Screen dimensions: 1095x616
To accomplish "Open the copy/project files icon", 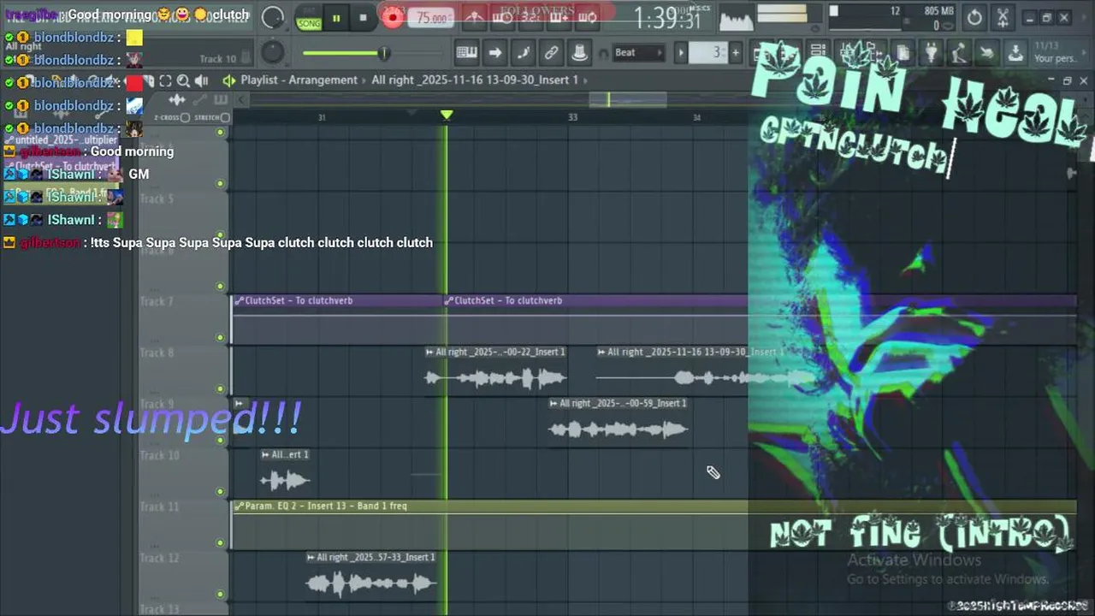I will coord(903,53).
